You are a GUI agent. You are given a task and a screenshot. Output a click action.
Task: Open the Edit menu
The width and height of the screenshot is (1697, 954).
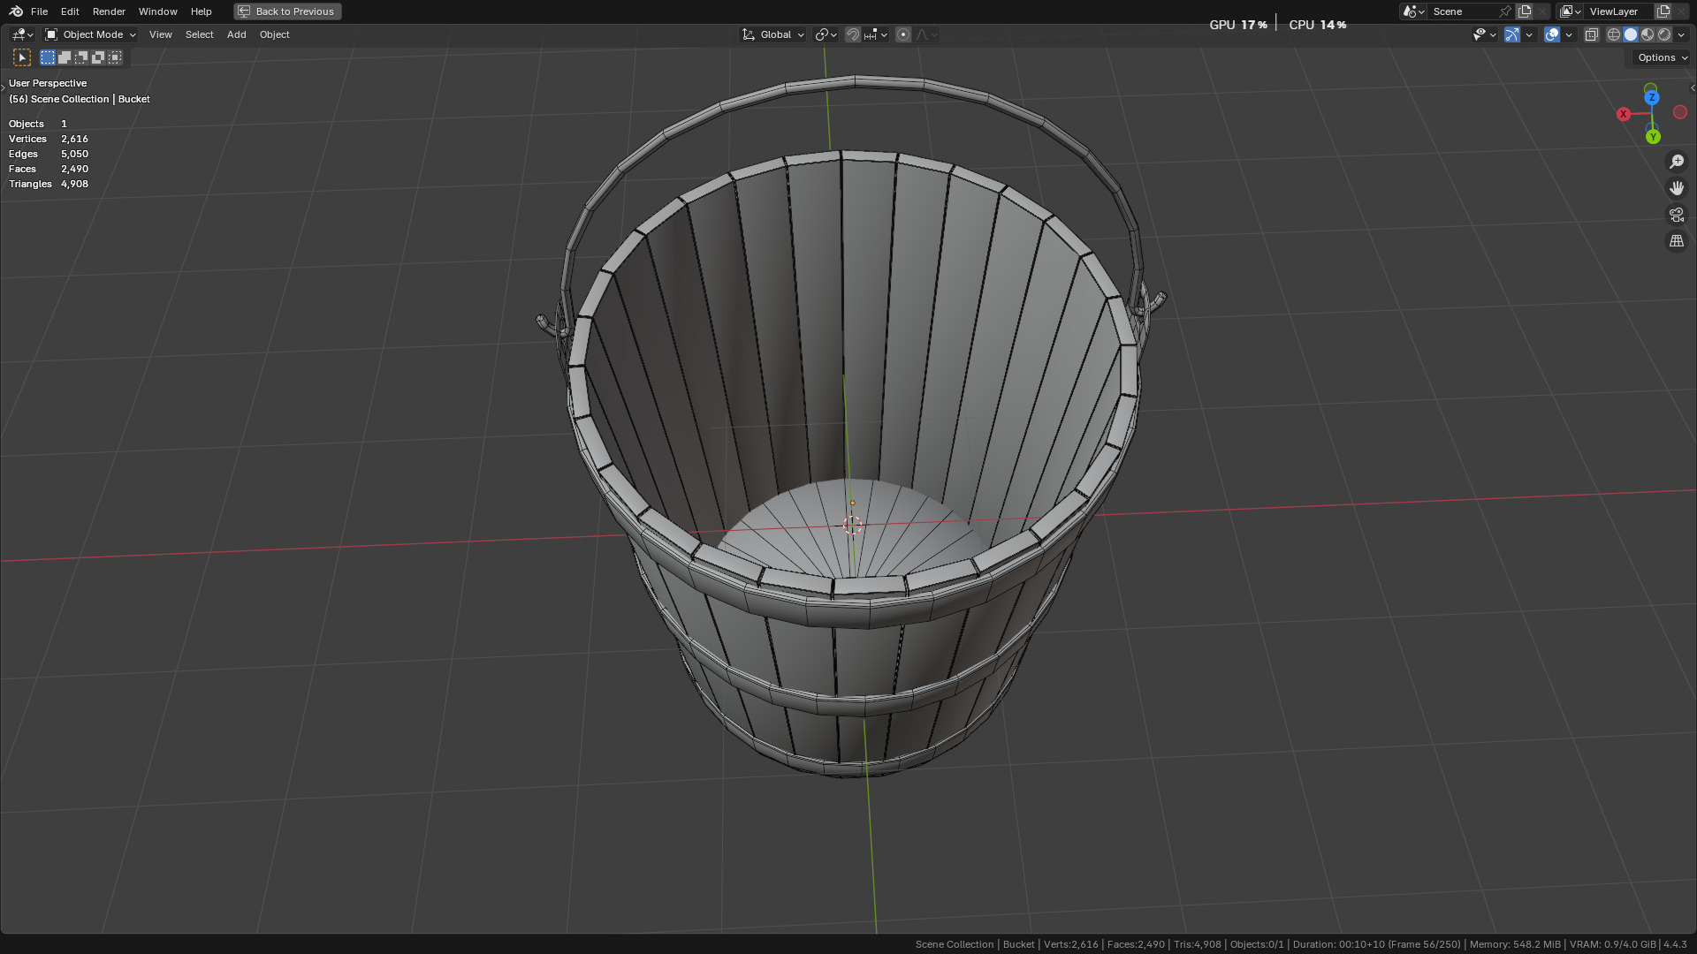(x=70, y=11)
